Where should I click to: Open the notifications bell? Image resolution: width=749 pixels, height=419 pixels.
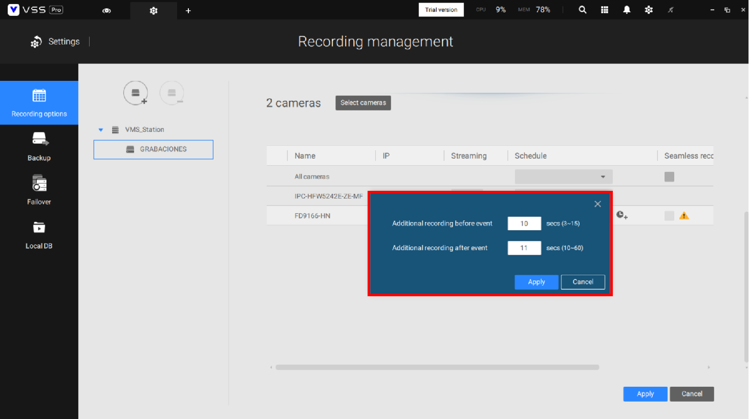pos(627,10)
